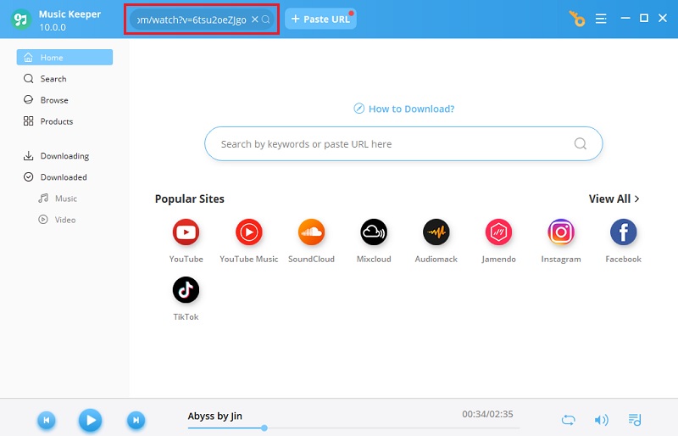
Task: Open the Mixcloud site icon
Action: coord(374,232)
